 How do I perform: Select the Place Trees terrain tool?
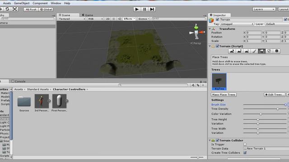click(x=262, y=51)
